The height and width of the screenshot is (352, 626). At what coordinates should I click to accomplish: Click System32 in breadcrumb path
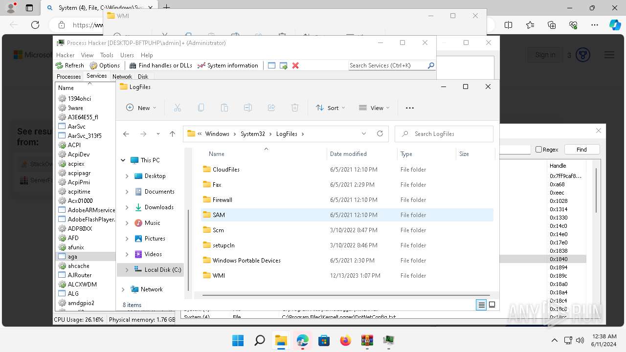(x=252, y=134)
